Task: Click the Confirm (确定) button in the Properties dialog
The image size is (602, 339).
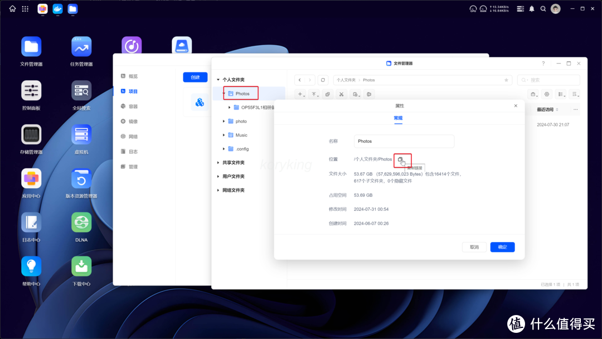Action: pyautogui.click(x=502, y=247)
